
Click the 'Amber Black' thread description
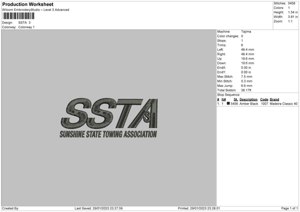coord(248,103)
